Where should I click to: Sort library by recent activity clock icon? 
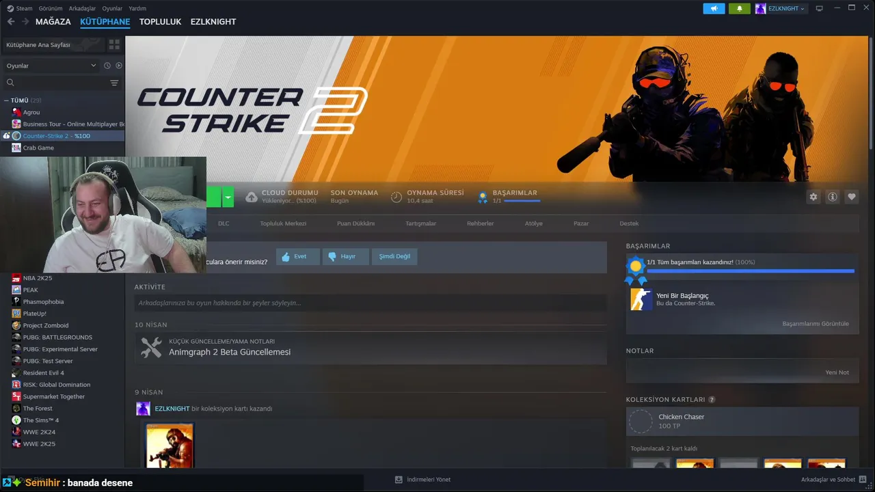point(107,66)
